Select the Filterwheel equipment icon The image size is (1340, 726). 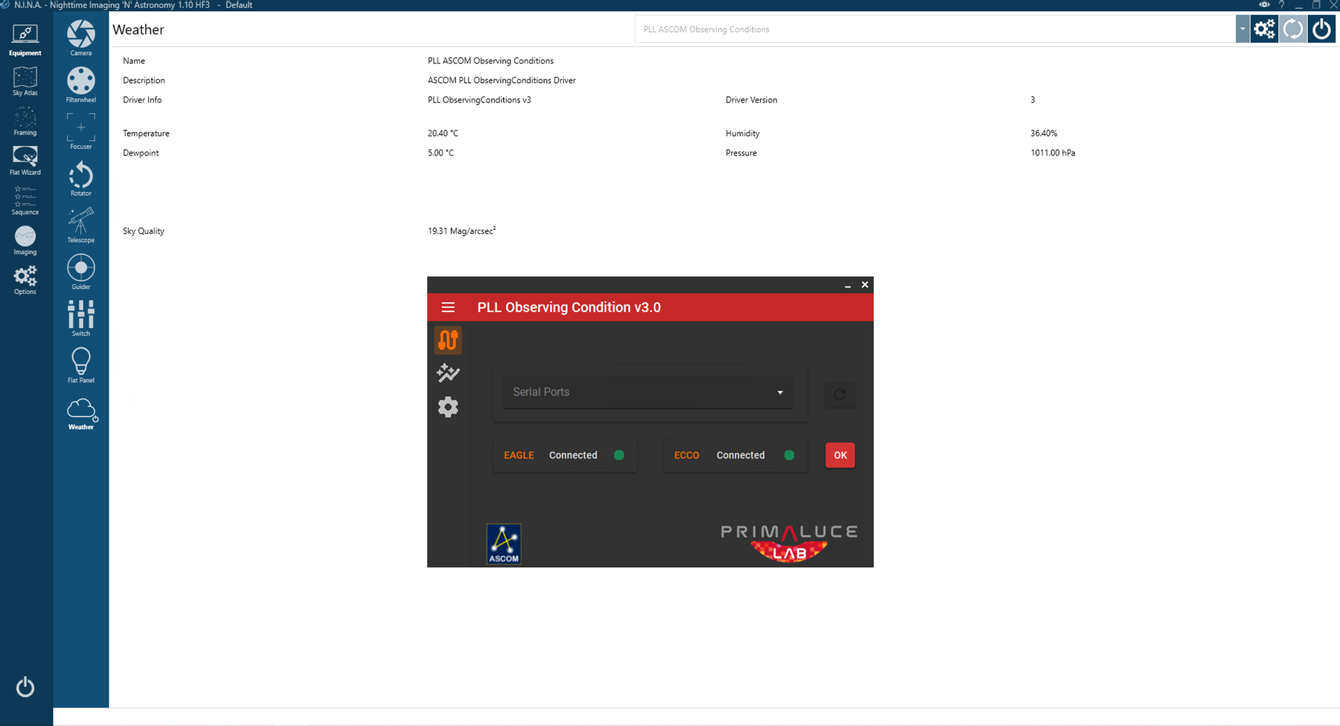(81, 84)
